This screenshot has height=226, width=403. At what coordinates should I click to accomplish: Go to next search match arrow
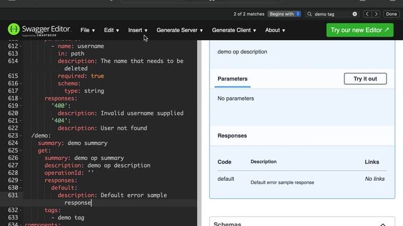pyautogui.click(x=376, y=14)
